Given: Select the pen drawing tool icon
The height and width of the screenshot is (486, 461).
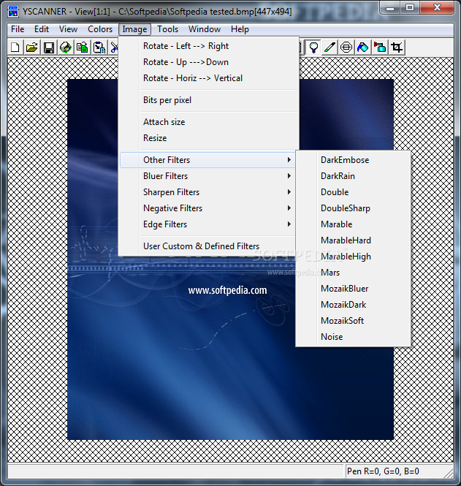Looking at the screenshot, I should click(330, 48).
